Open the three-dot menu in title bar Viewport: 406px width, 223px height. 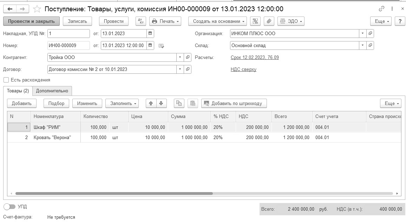pyautogui.click(x=392, y=9)
